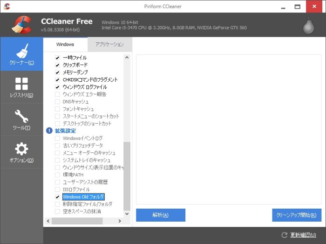Open the Tools (ツール) wrench icon

coord(21,117)
